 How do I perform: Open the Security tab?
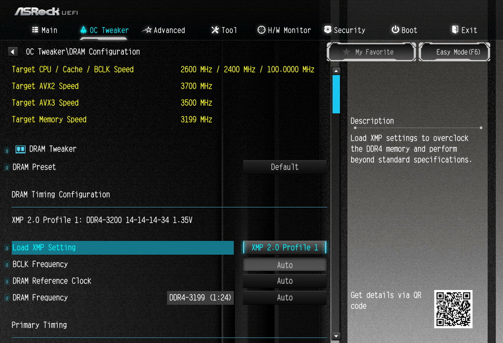tap(344, 30)
